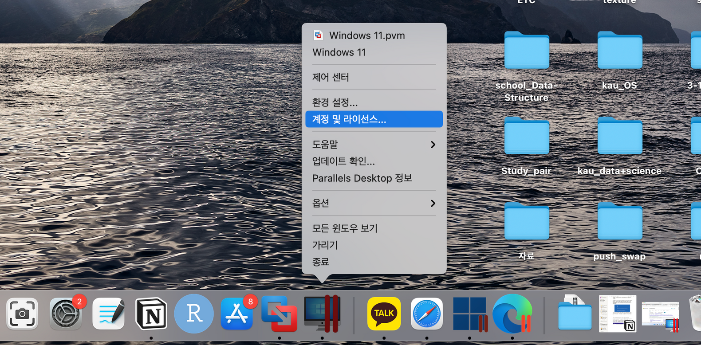
Task: Open Parallels Toolbox red-blue icon
Action: coord(280,314)
